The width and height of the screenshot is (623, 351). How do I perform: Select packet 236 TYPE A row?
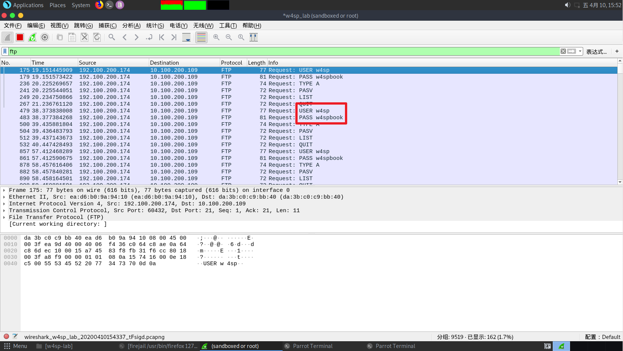coord(309,84)
